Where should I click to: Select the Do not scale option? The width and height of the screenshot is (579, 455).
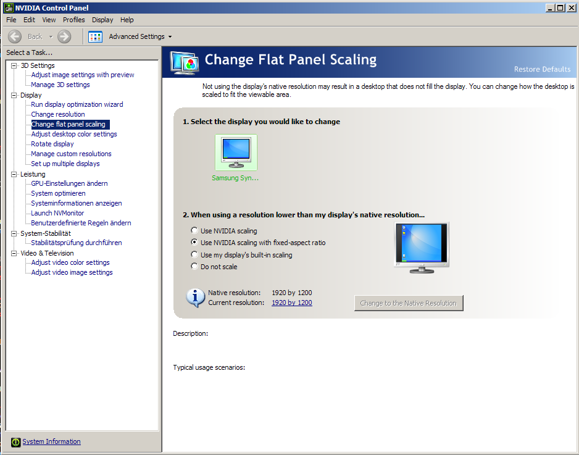click(195, 267)
